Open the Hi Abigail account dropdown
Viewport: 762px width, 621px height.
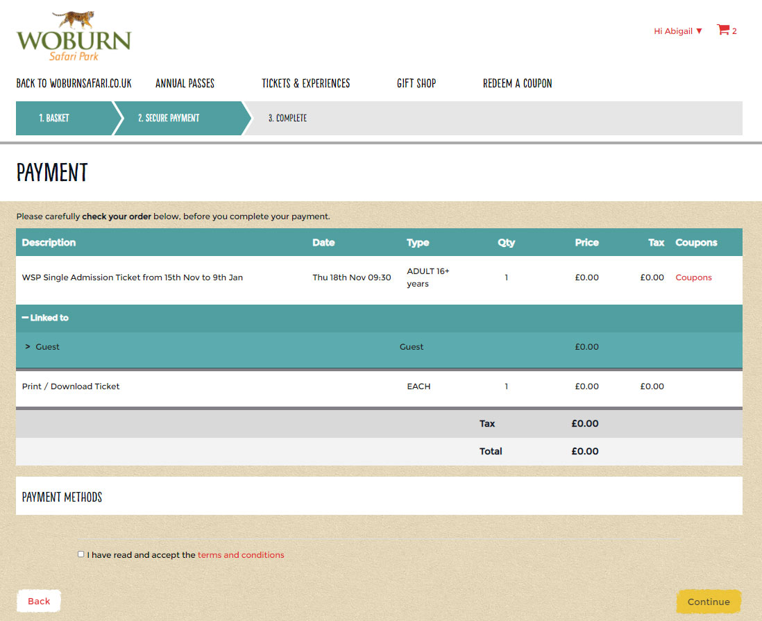point(677,31)
